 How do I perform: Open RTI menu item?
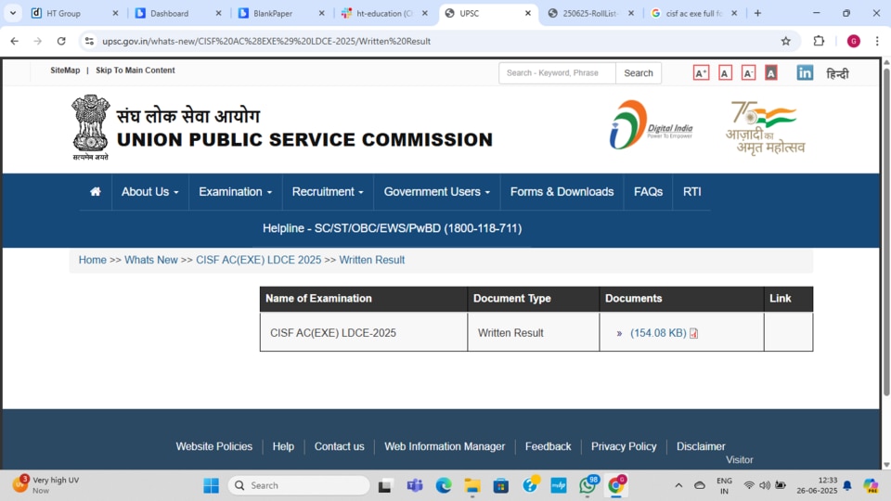691,192
